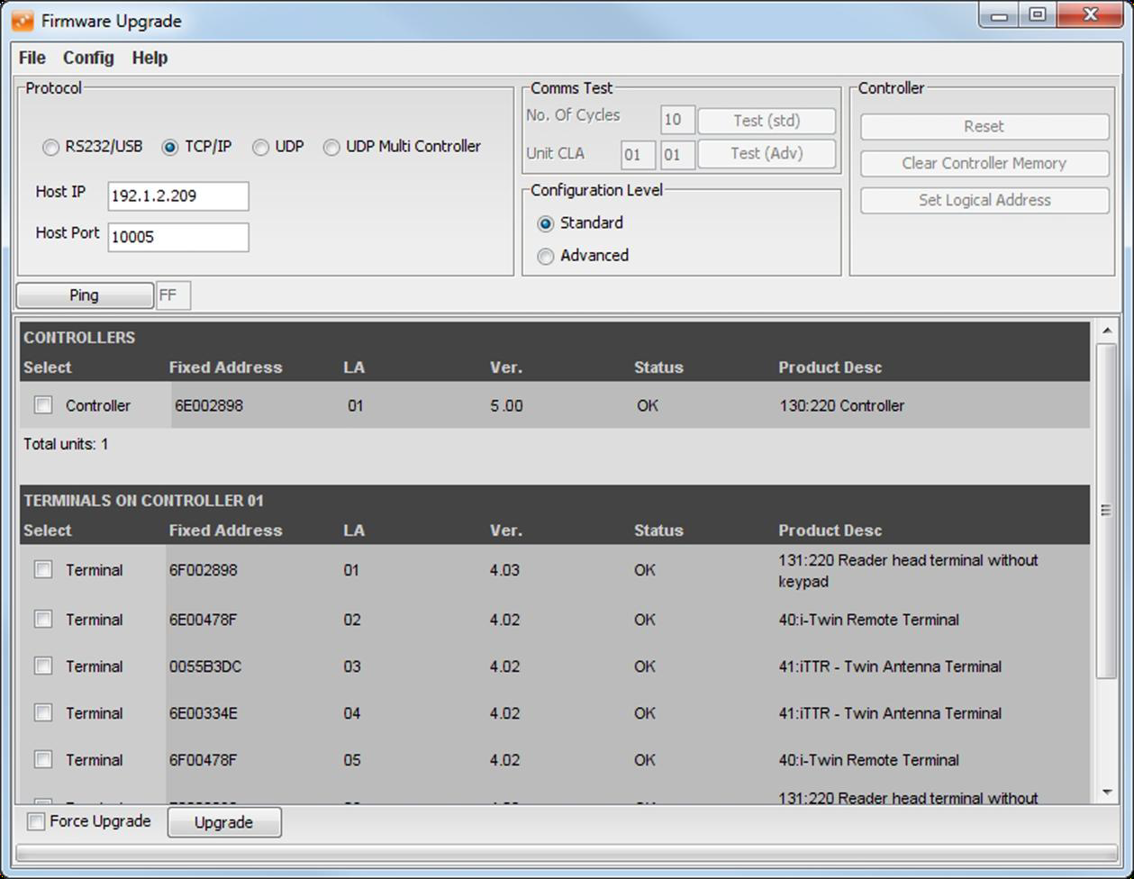
Task: Click the Host Port input field
Action: click(177, 237)
